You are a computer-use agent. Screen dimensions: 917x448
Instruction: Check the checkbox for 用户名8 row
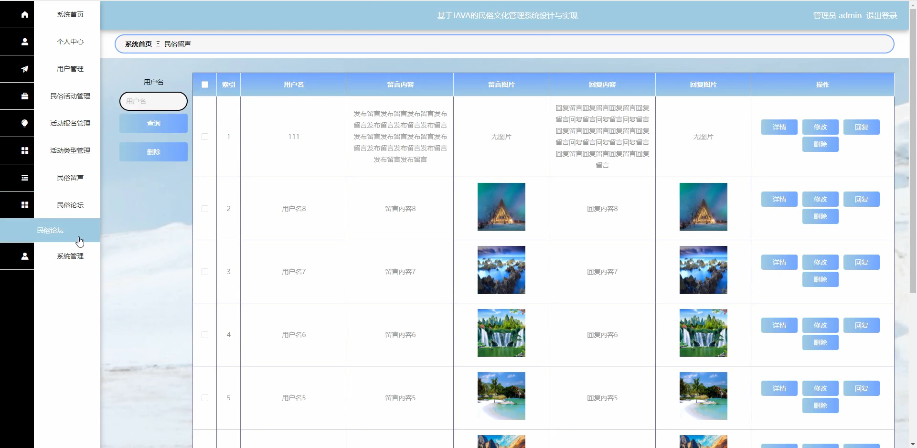coord(205,209)
